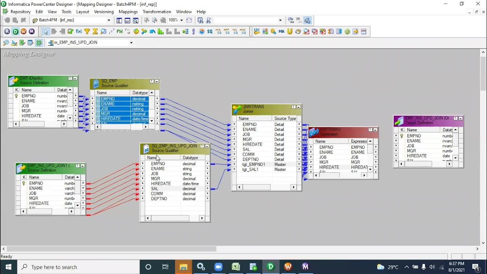Viewport: 487px width, 274px height.
Task: Pick the Filter funnel transformation icon
Action: click(x=87, y=32)
